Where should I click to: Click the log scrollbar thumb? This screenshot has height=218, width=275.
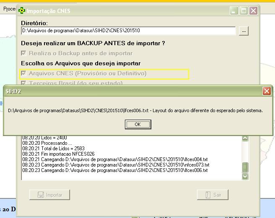pyautogui.click(x=245, y=167)
